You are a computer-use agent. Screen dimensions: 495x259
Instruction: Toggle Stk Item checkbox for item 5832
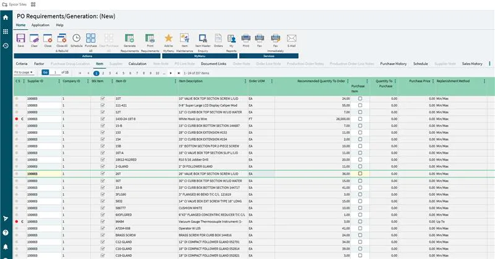103,201
